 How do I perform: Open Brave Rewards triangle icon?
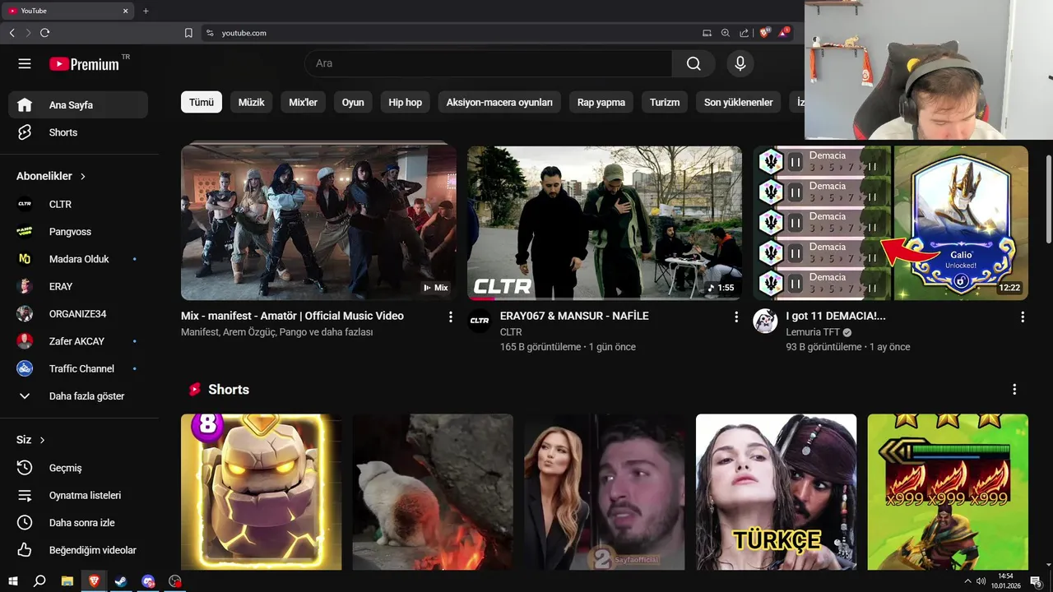(x=784, y=33)
